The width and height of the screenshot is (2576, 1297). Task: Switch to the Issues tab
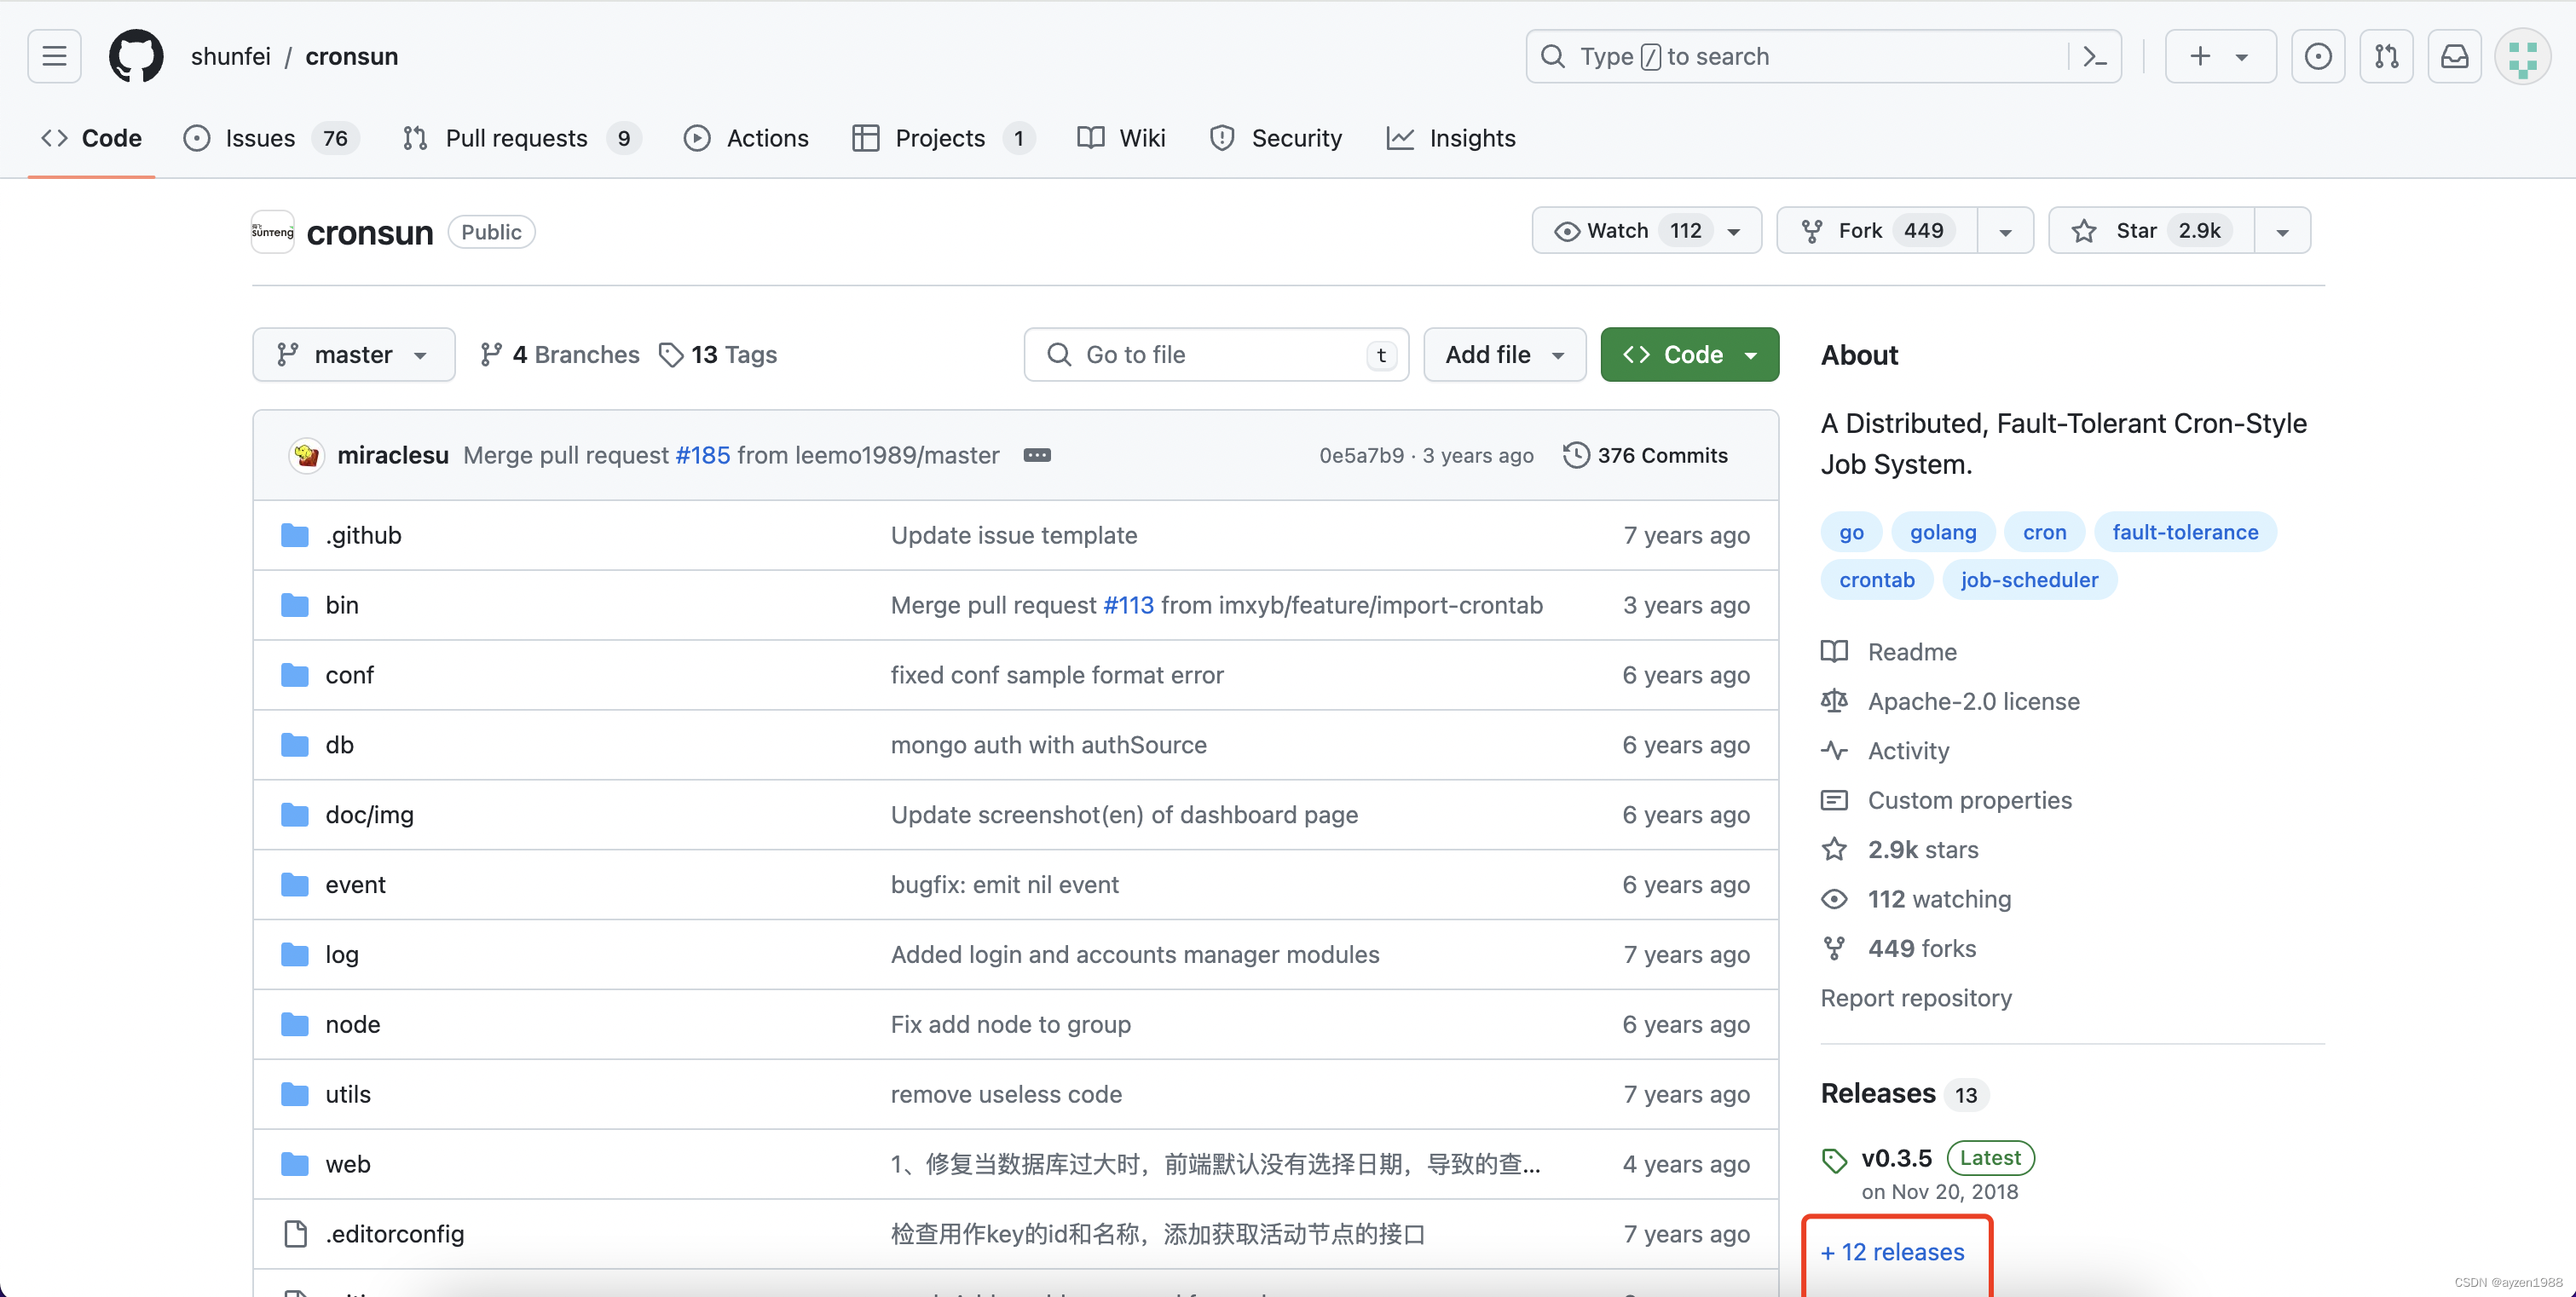271,138
